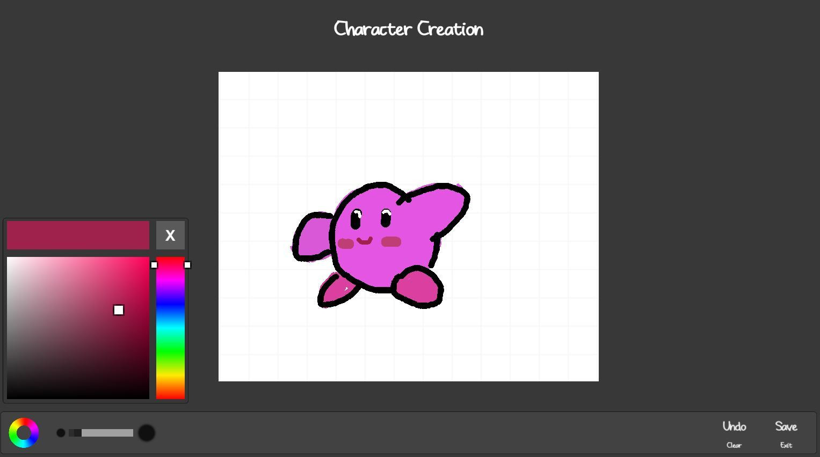Click the brush size slider track

(x=101, y=433)
